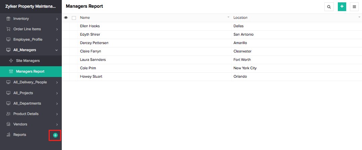Check the select-all checkbox in header

[74, 18]
